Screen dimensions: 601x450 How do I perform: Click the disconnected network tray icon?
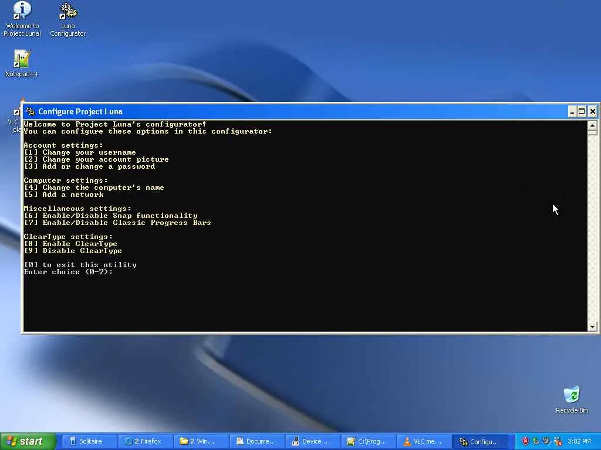[x=558, y=441]
